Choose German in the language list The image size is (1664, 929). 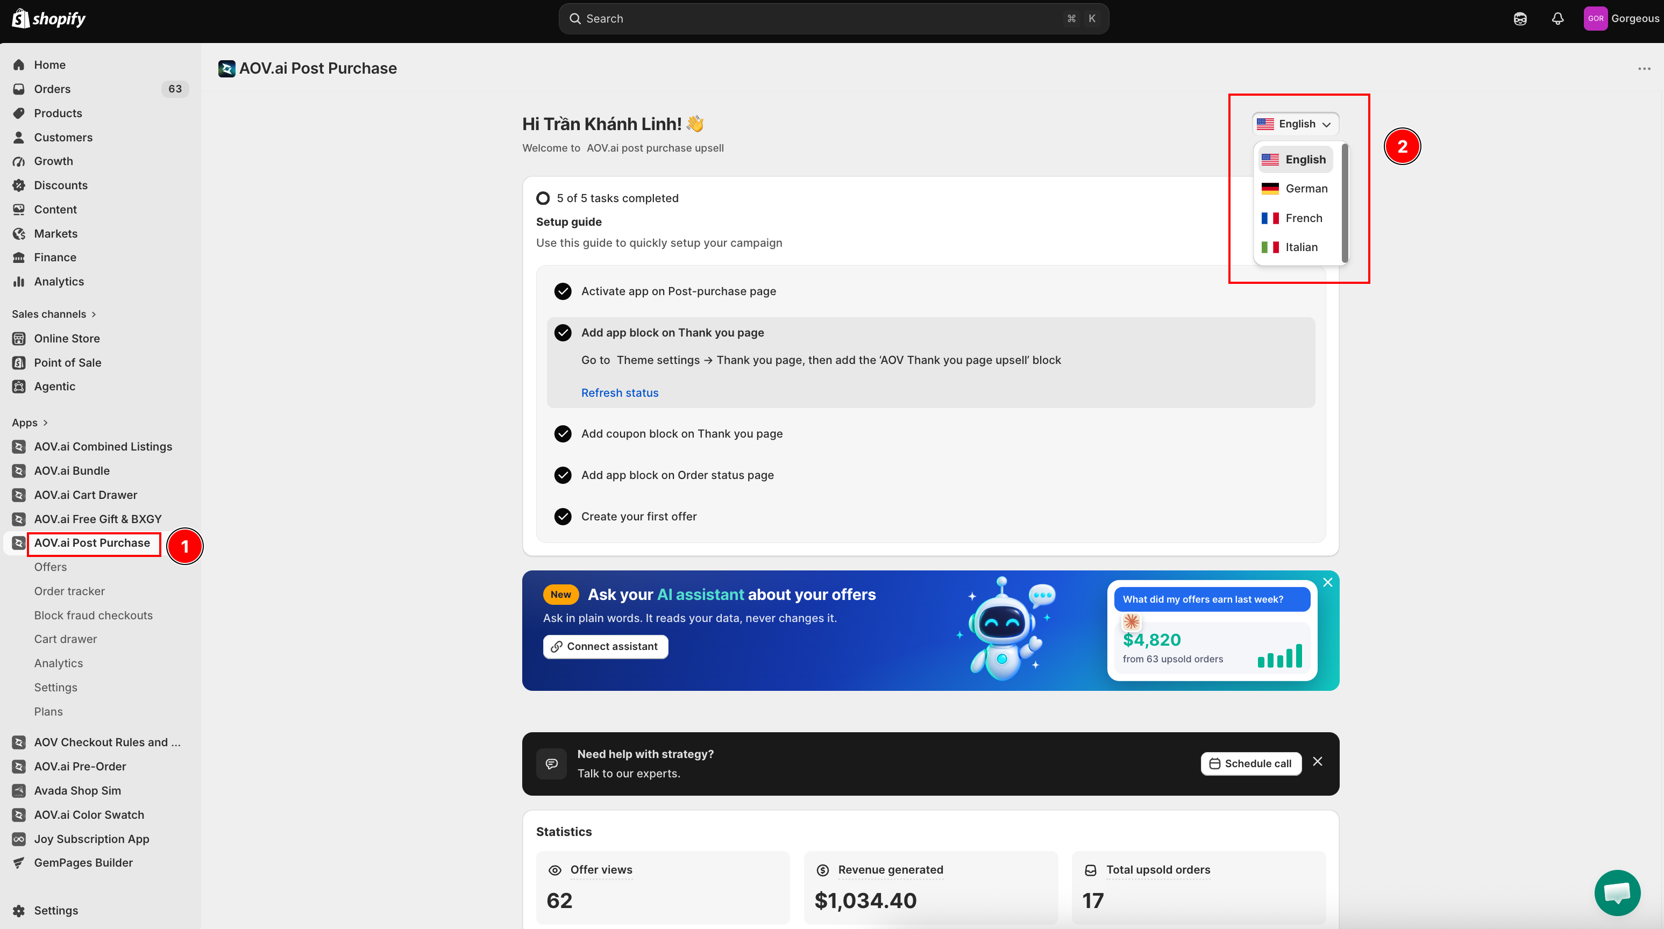coord(1295,189)
